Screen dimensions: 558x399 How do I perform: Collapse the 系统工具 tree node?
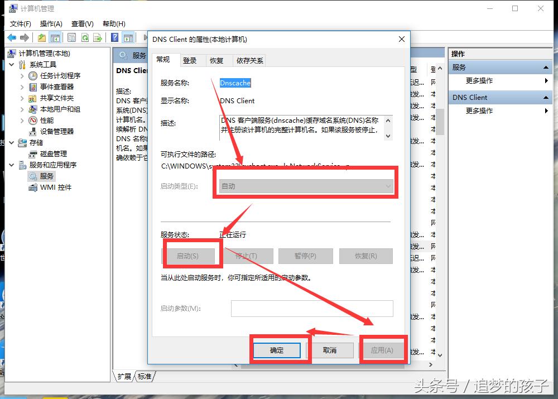pos(12,64)
